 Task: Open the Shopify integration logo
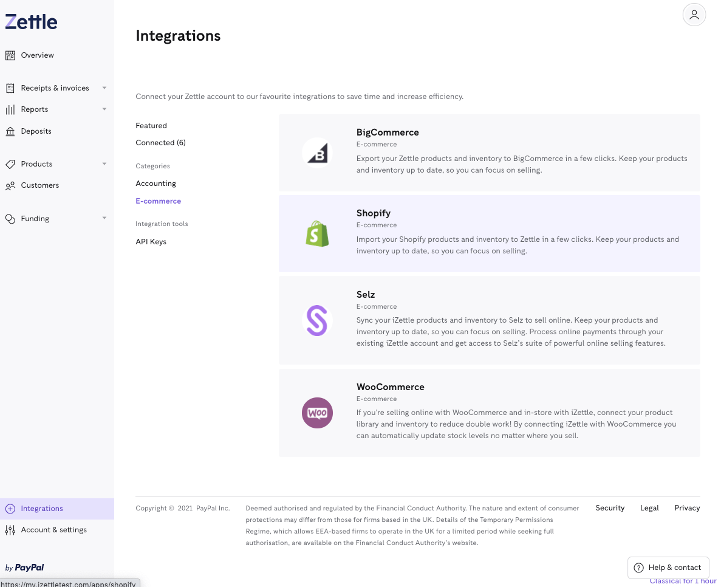click(317, 233)
